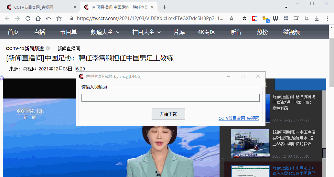Close the CCTV节目官网_央视网 tab
This screenshot has height=177, width=334.
pos(75,7)
